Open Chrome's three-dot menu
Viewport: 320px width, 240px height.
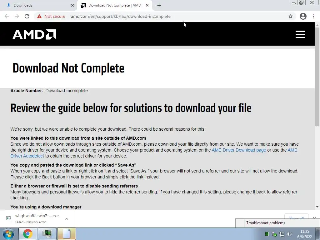point(313,16)
